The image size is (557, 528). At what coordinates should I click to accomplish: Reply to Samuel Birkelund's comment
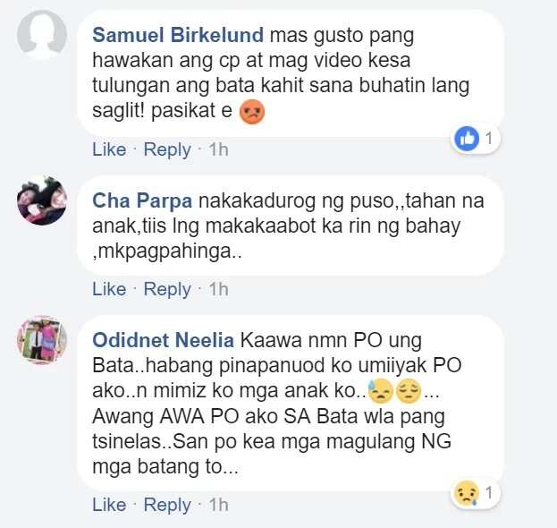[x=167, y=149]
